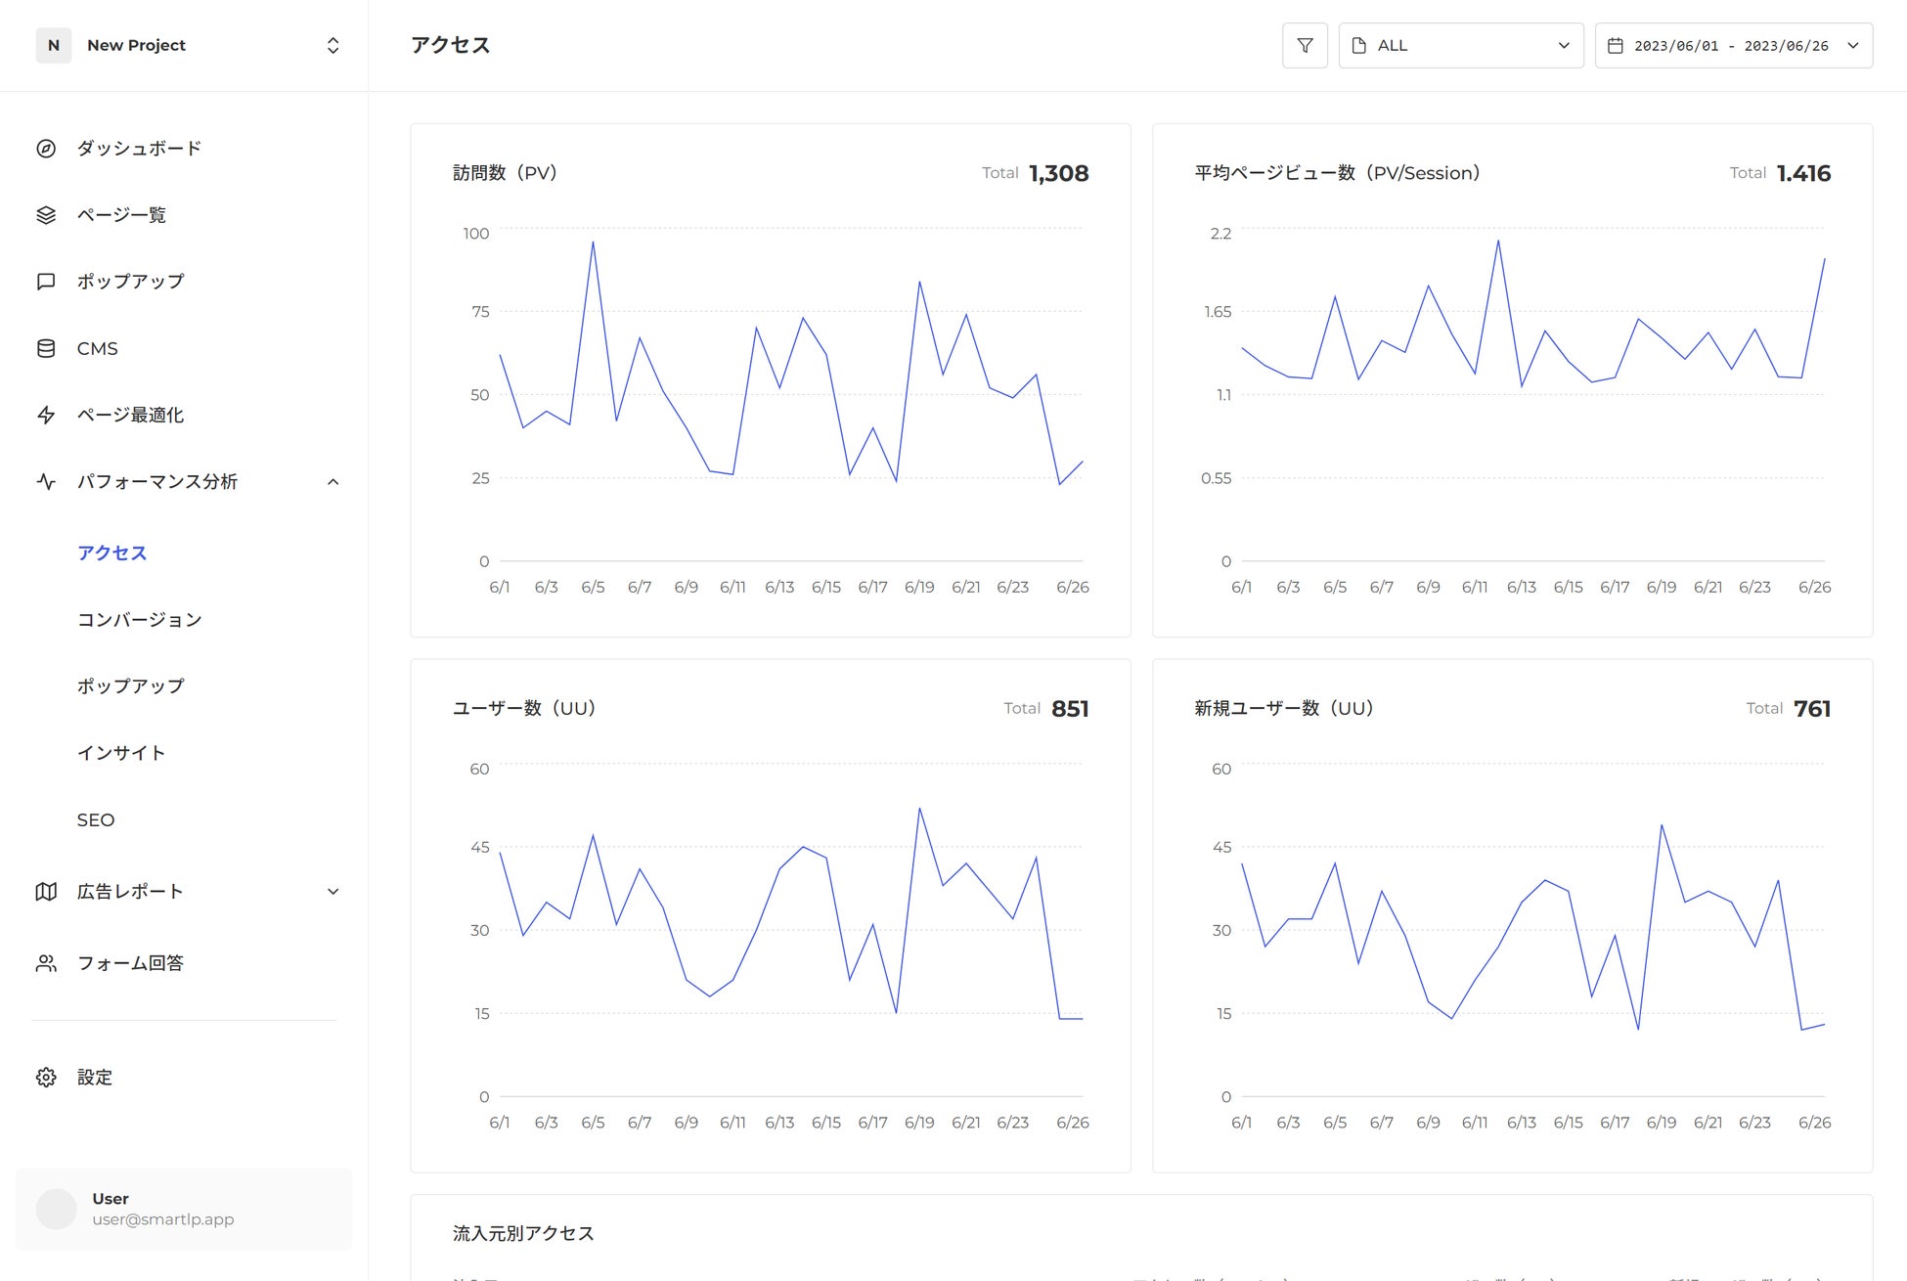
Task: Expand the 広告レポート submenu
Action: click(x=333, y=892)
